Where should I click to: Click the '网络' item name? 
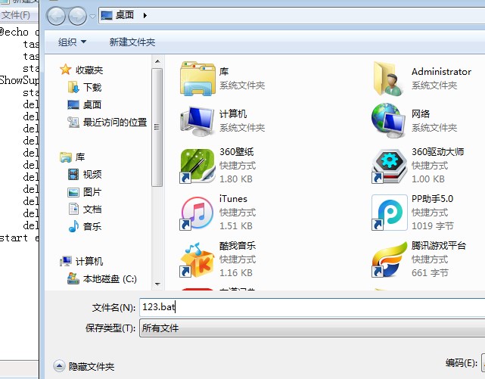click(421, 113)
